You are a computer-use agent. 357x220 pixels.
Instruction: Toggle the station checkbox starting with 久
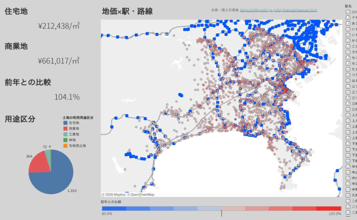[x=348, y=195]
